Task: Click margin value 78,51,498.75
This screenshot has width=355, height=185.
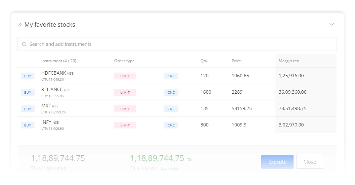Action: click(293, 108)
